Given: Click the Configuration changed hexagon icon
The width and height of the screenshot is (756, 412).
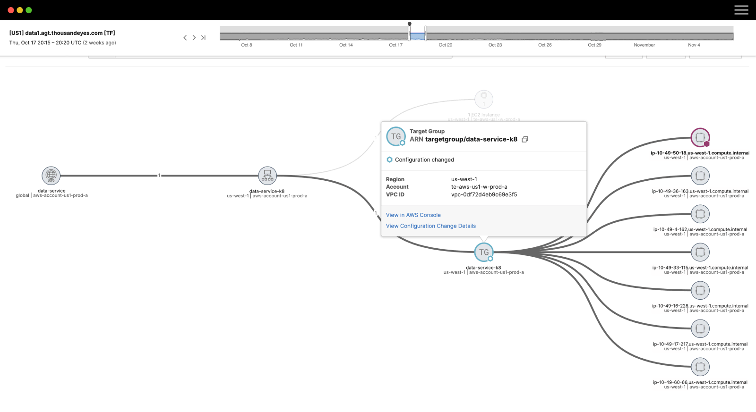Looking at the screenshot, I should click(389, 160).
